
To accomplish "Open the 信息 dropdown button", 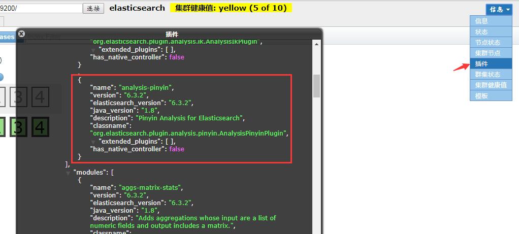I will [499, 9].
